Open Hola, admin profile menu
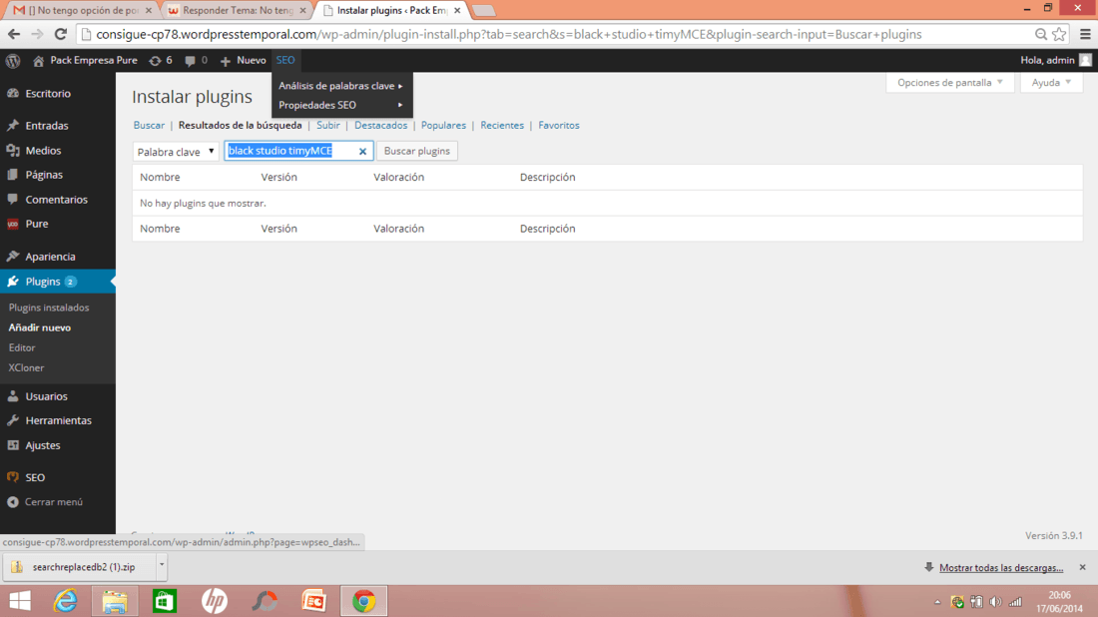 pyautogui.click(x=1056, y=60)
